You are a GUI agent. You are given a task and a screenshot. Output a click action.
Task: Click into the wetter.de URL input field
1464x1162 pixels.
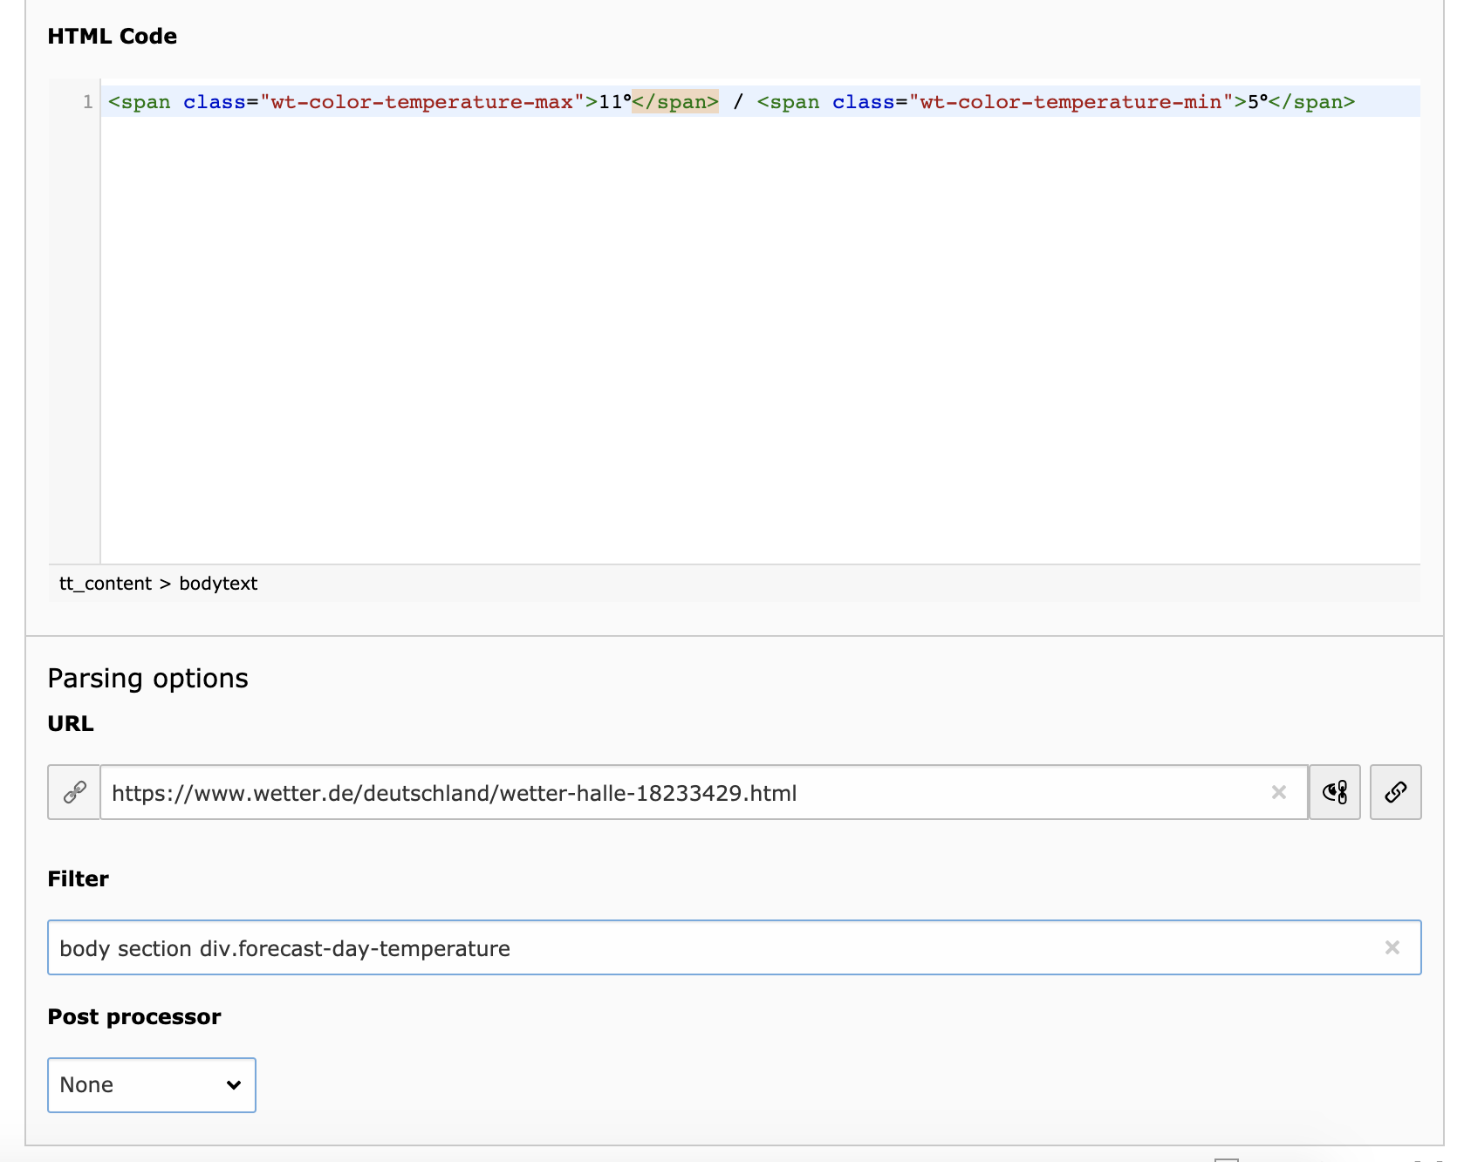point(681,792)
